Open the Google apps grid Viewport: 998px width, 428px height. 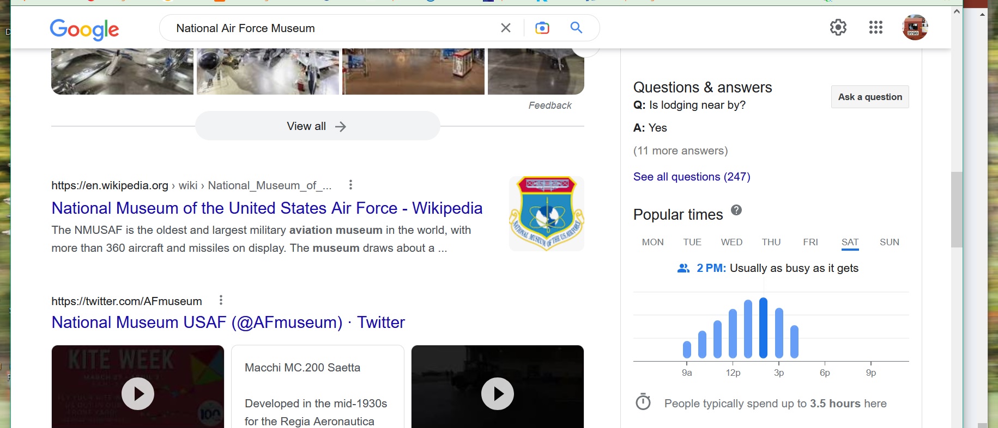(x=876, y=27)
